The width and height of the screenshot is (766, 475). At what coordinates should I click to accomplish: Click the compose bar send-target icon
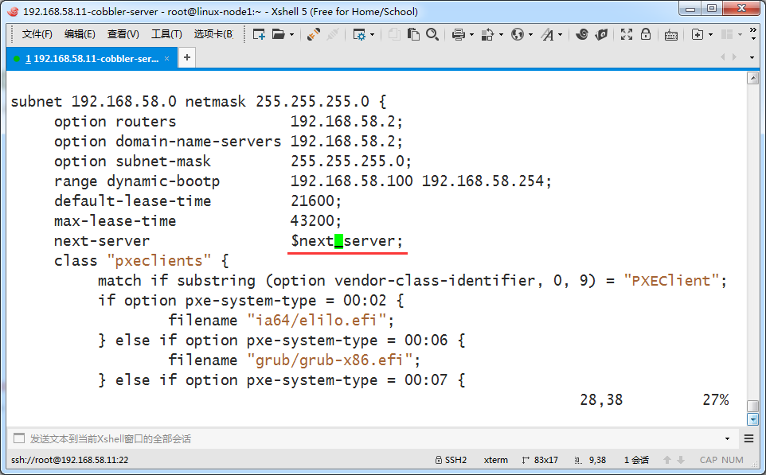click(x=19, y=438)
